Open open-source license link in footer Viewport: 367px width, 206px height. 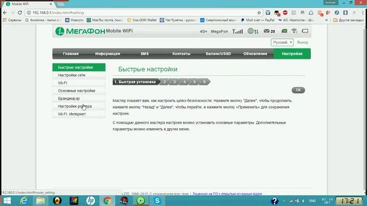click(227, 194)
